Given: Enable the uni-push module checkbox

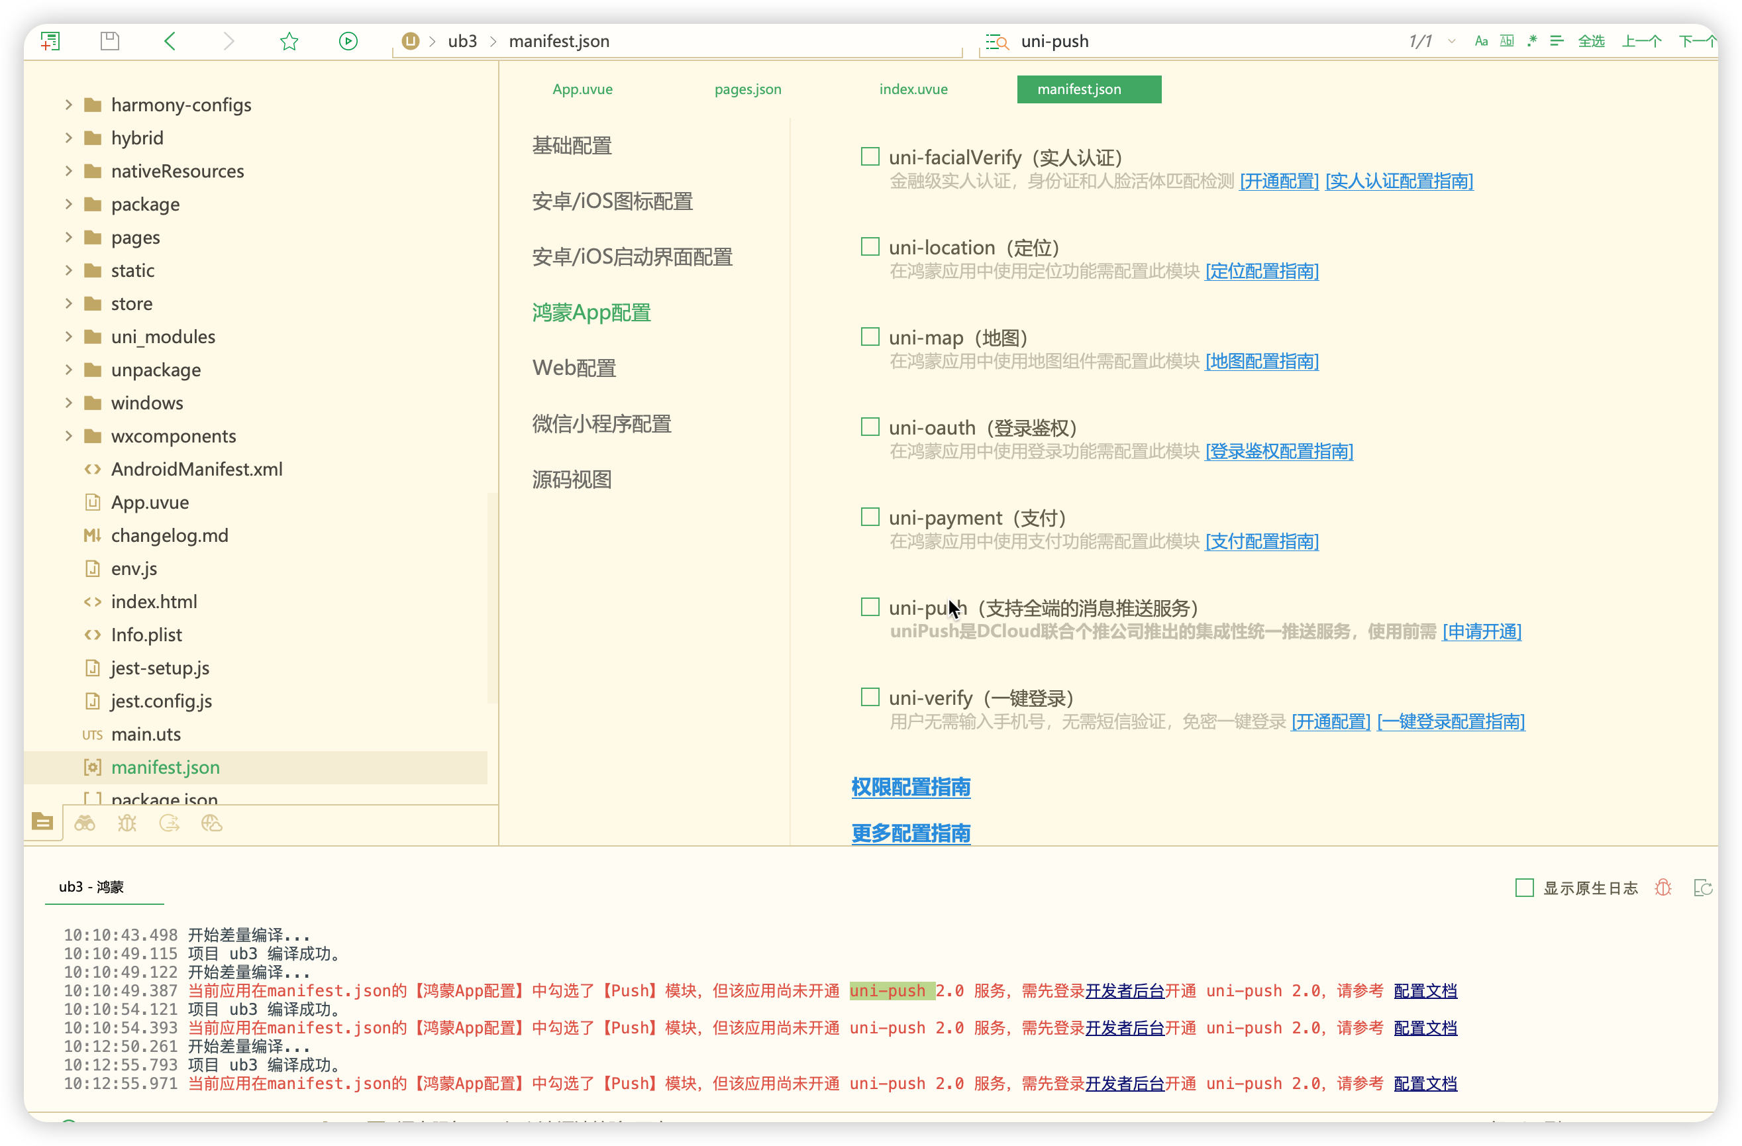Looking at the screenshot, I should [x=870, y=607].
